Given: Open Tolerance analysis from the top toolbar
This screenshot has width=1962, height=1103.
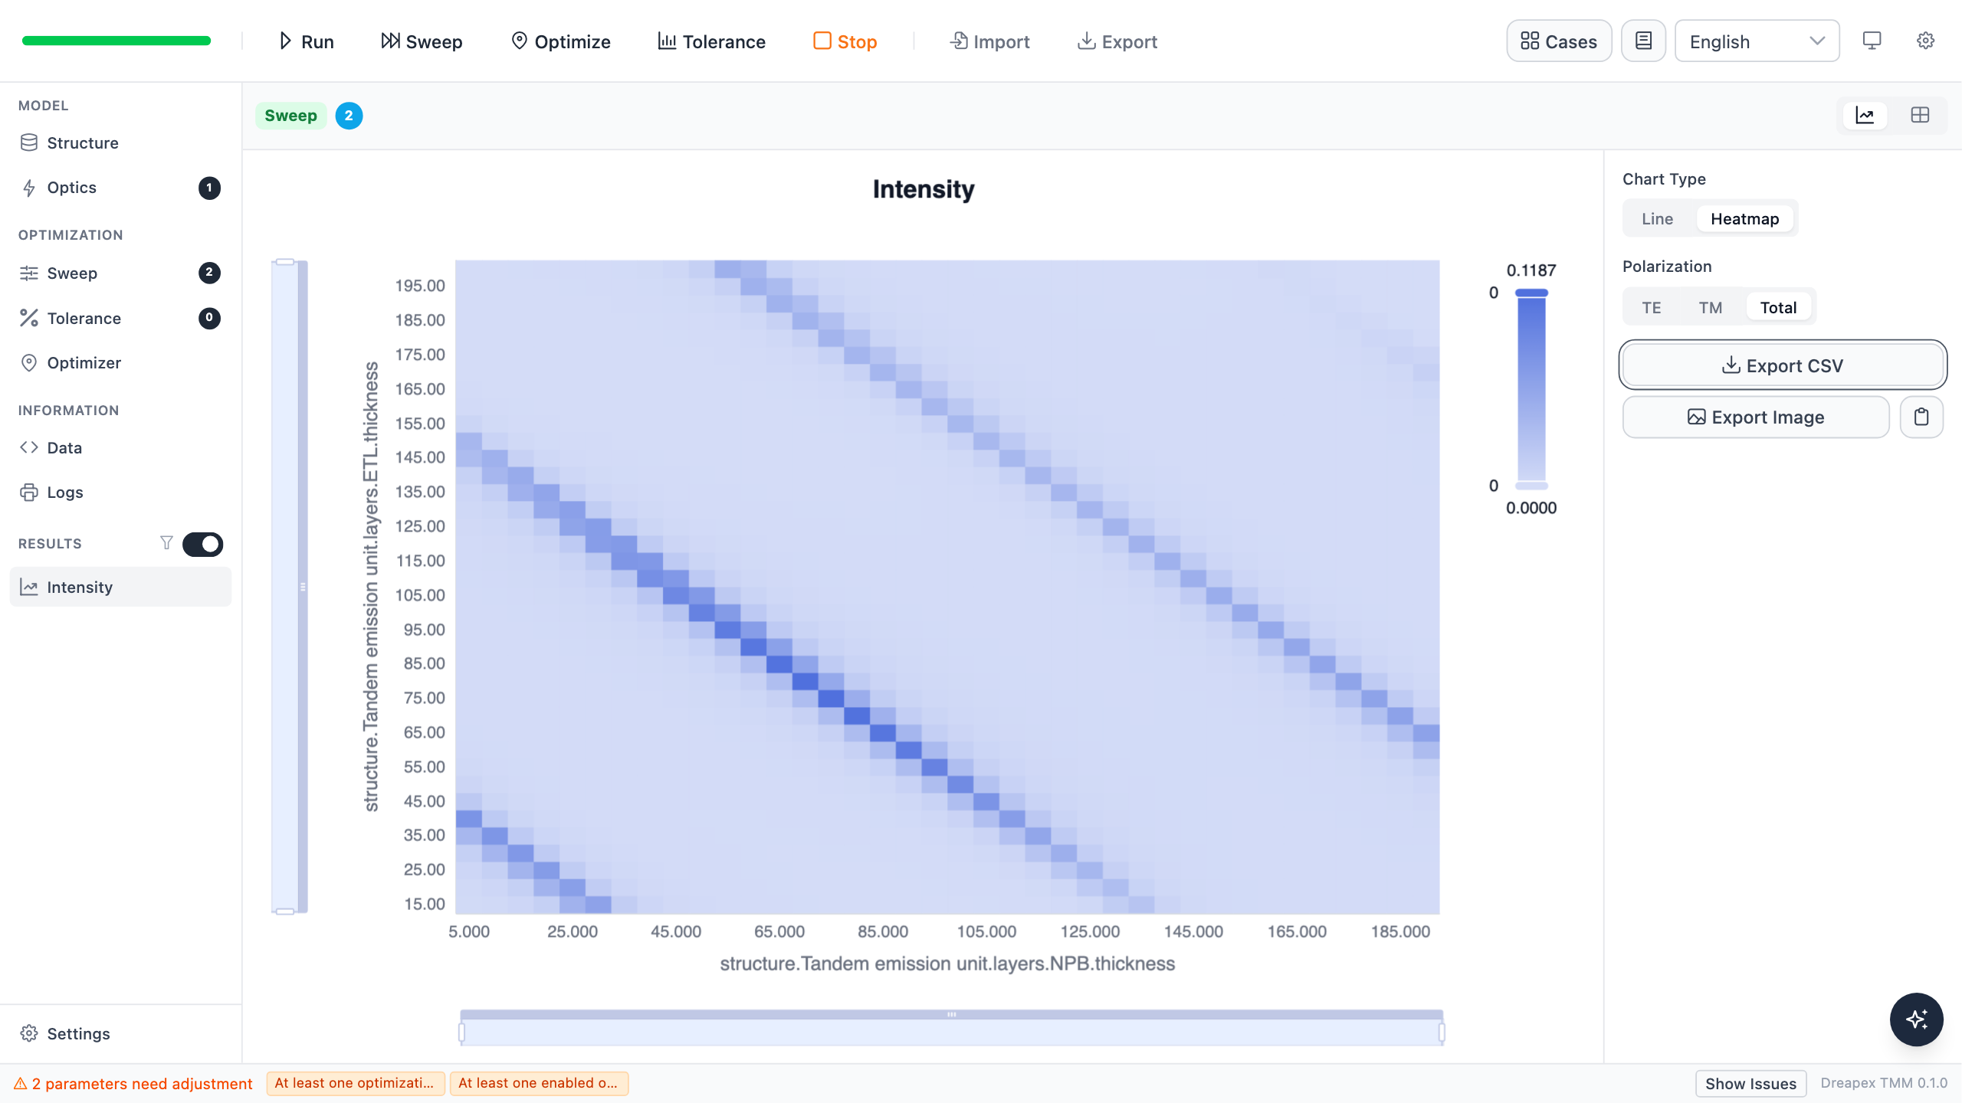Looking at the screenshot, I should [711, 41].
